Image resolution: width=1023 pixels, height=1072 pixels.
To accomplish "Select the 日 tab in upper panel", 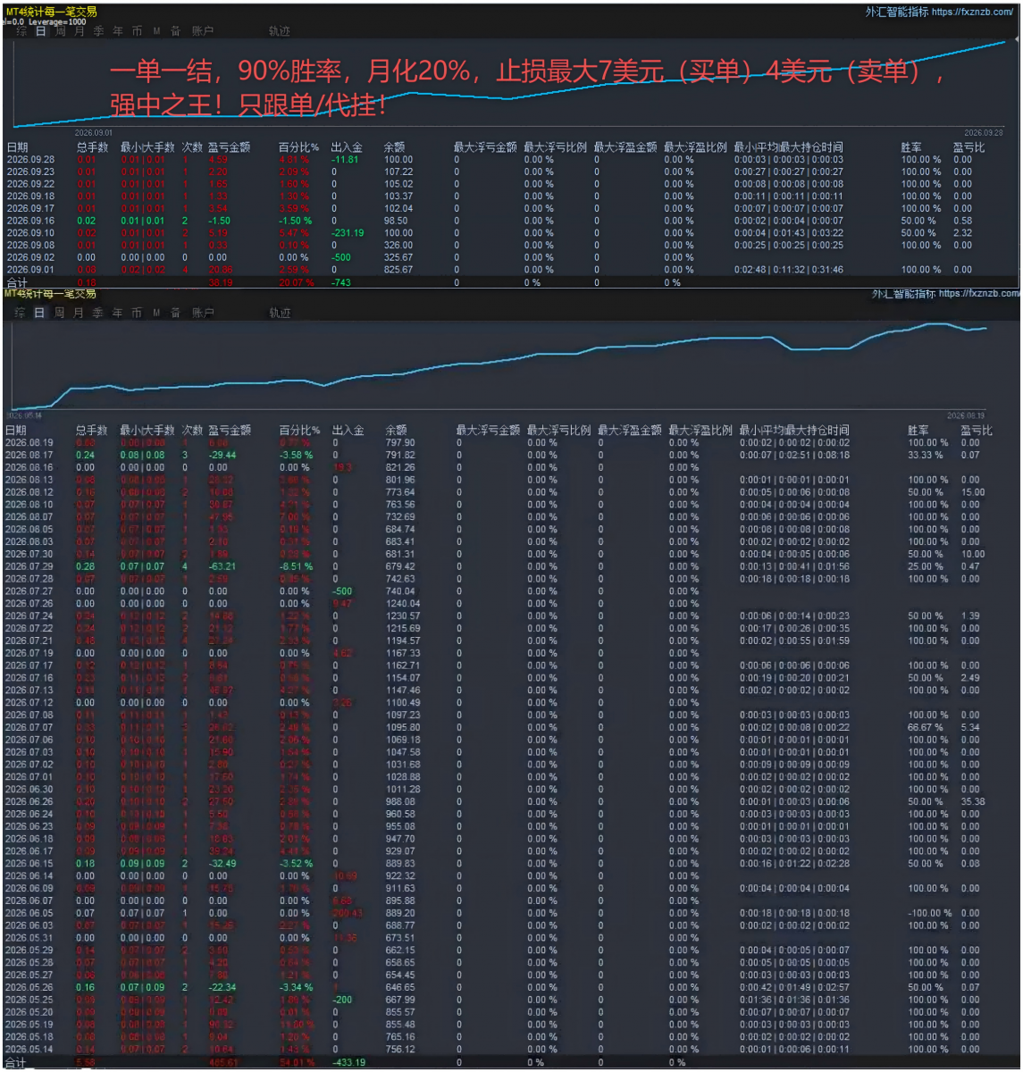I will coord(40,31).
